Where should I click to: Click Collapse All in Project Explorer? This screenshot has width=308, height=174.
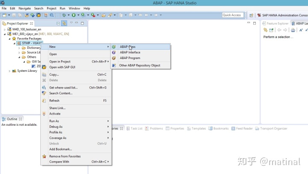tap(58, 24)
